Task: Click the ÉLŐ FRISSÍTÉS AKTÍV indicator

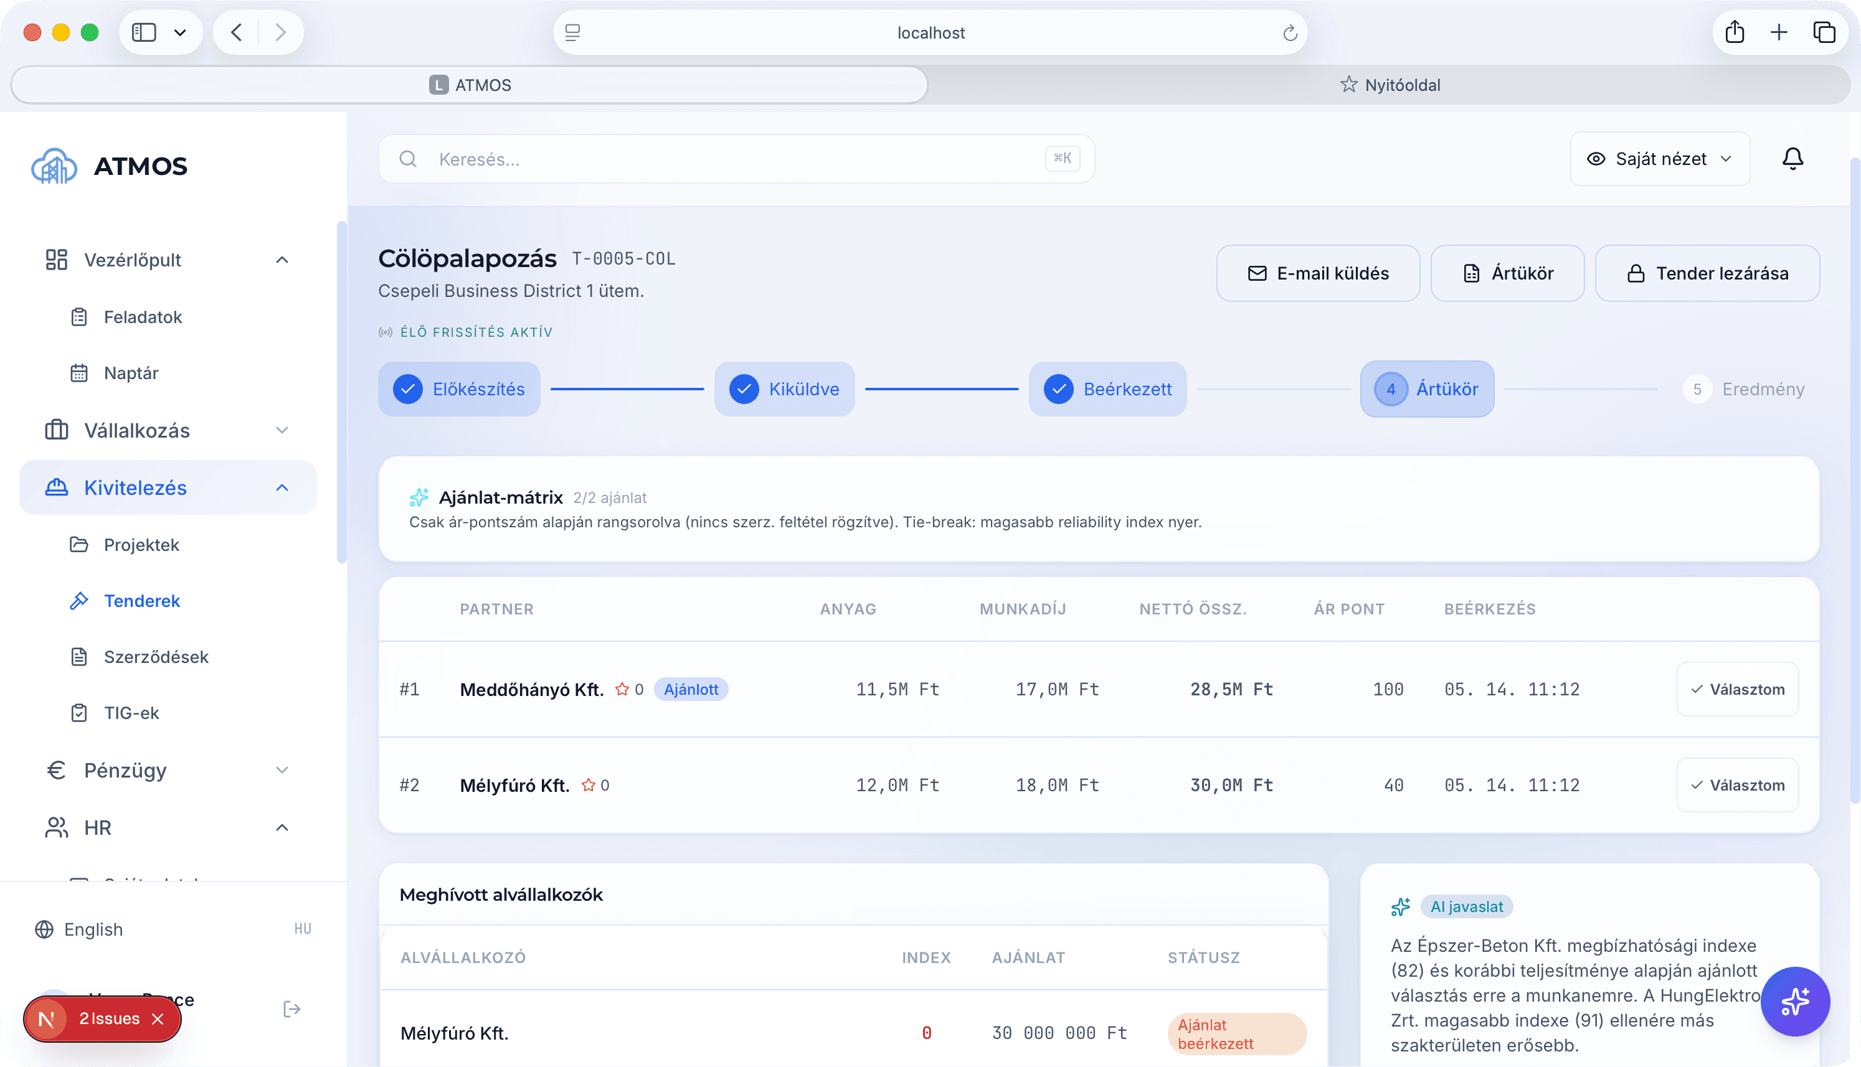Action: (x=465, y=332)
